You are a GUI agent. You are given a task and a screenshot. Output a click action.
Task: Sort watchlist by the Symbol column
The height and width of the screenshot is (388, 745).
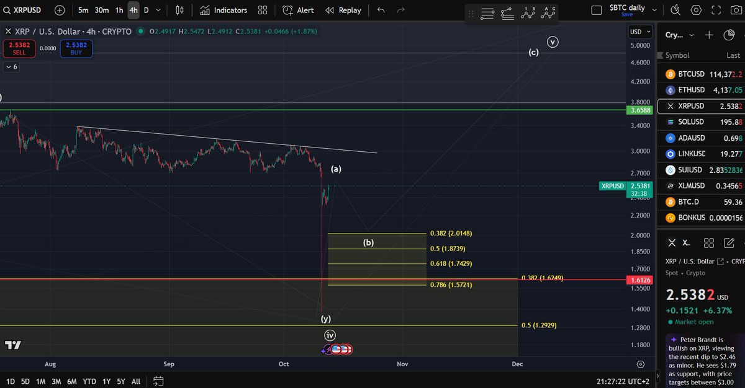[677, 55]
